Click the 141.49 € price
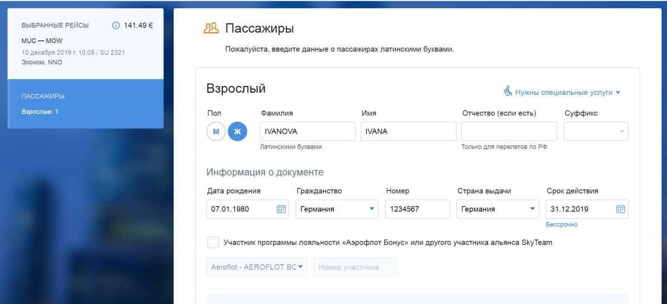Image resolution: width=667 pixels, height=304 pixels. [138, 26]
